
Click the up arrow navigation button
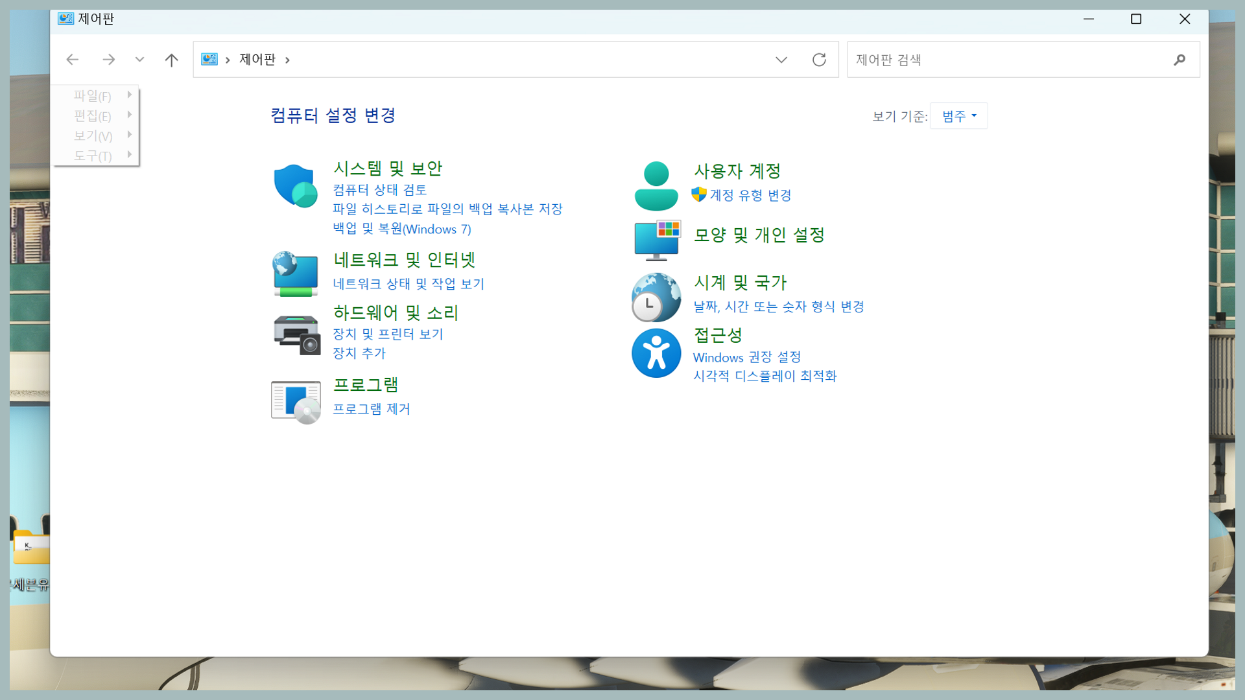pyautogui.click(x=171, y=60)
